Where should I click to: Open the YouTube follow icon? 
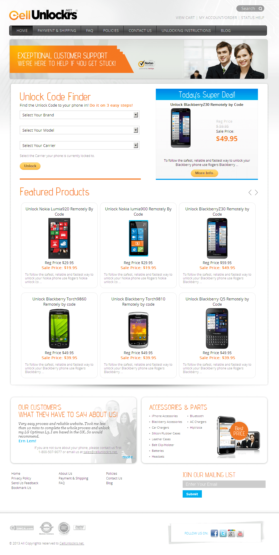(x=240, y=533)
